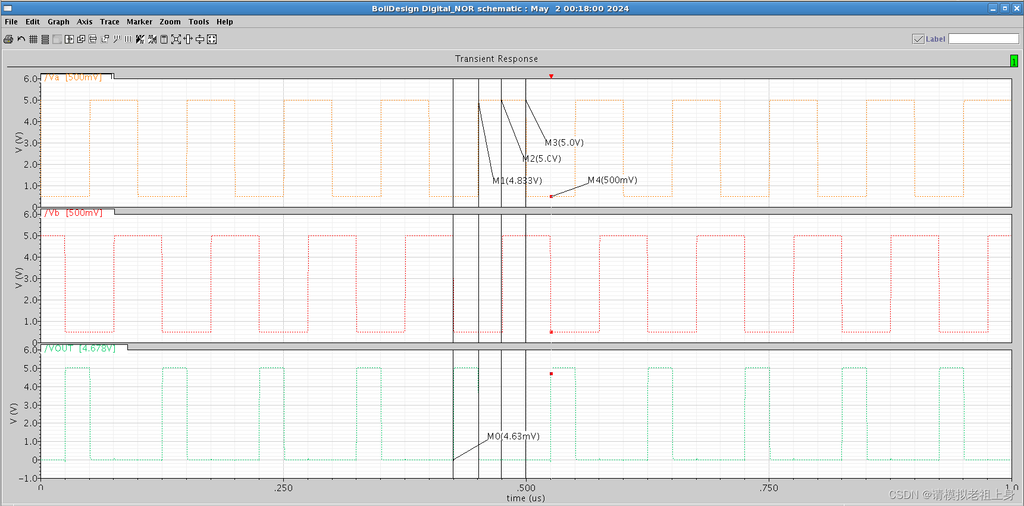The width and height of the screenshot is (1024, 506).
Task: Close the BoliDesign waveform window
Action: click(x=1017, y=8)
